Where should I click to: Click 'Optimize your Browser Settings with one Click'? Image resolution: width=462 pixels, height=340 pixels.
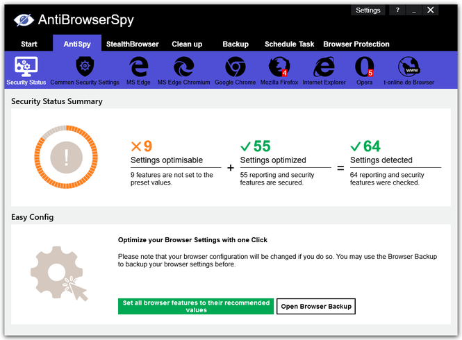point(192,240)
